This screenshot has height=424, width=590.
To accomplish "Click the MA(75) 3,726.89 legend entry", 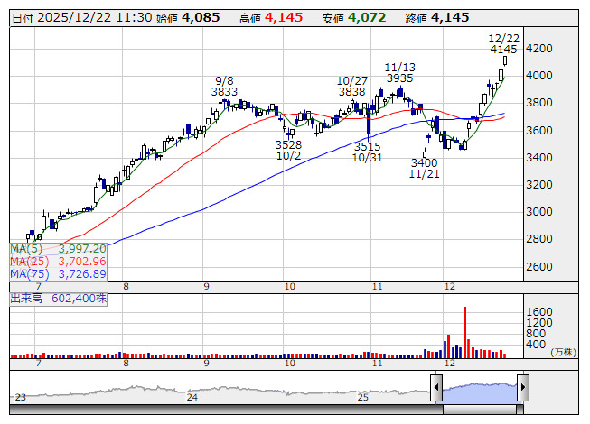I will click(x=59, y=274).
